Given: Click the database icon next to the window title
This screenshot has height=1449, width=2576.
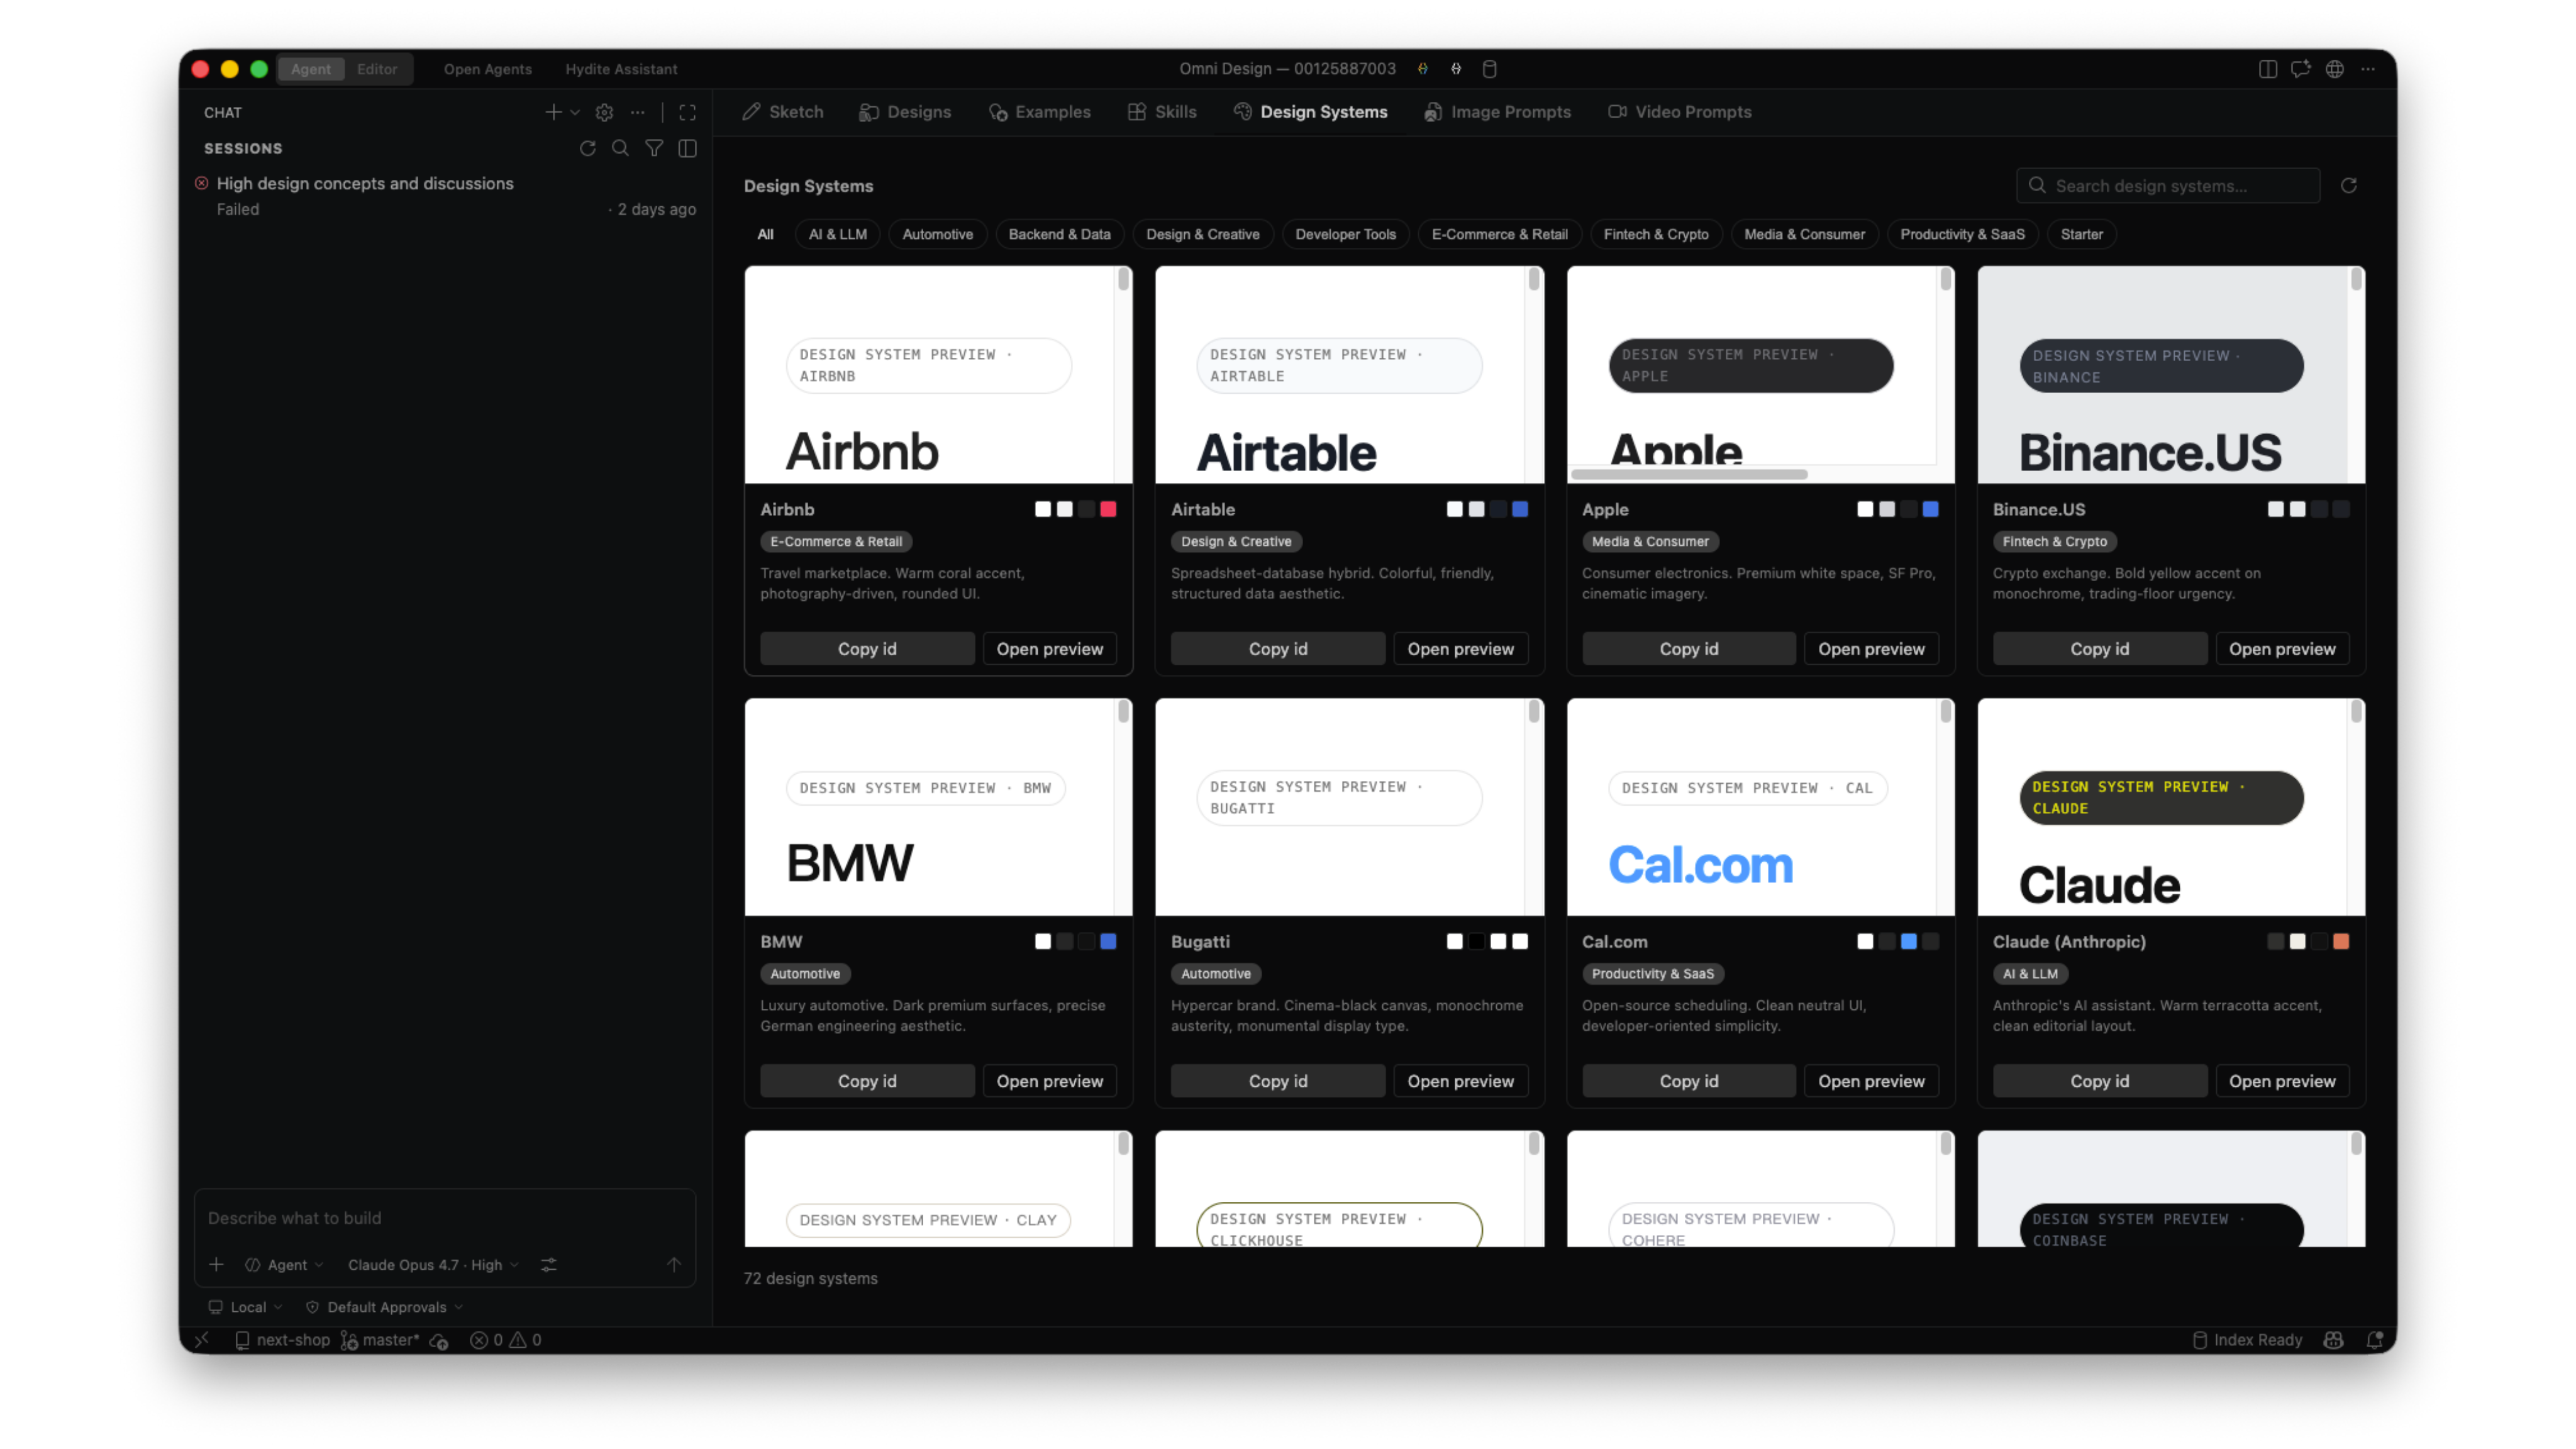Looking at the screenshot, I should click(x=1489, y=69).
